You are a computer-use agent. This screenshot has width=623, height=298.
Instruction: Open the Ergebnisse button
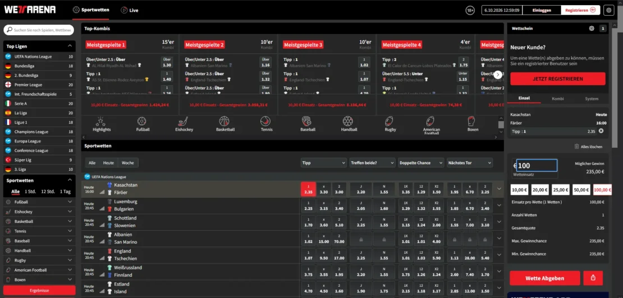coord(39,291)
